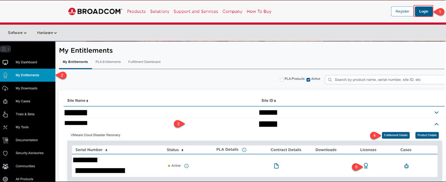Open My Cases link in sidebar
The image size is (446, 182).
[x=23, y=101]
